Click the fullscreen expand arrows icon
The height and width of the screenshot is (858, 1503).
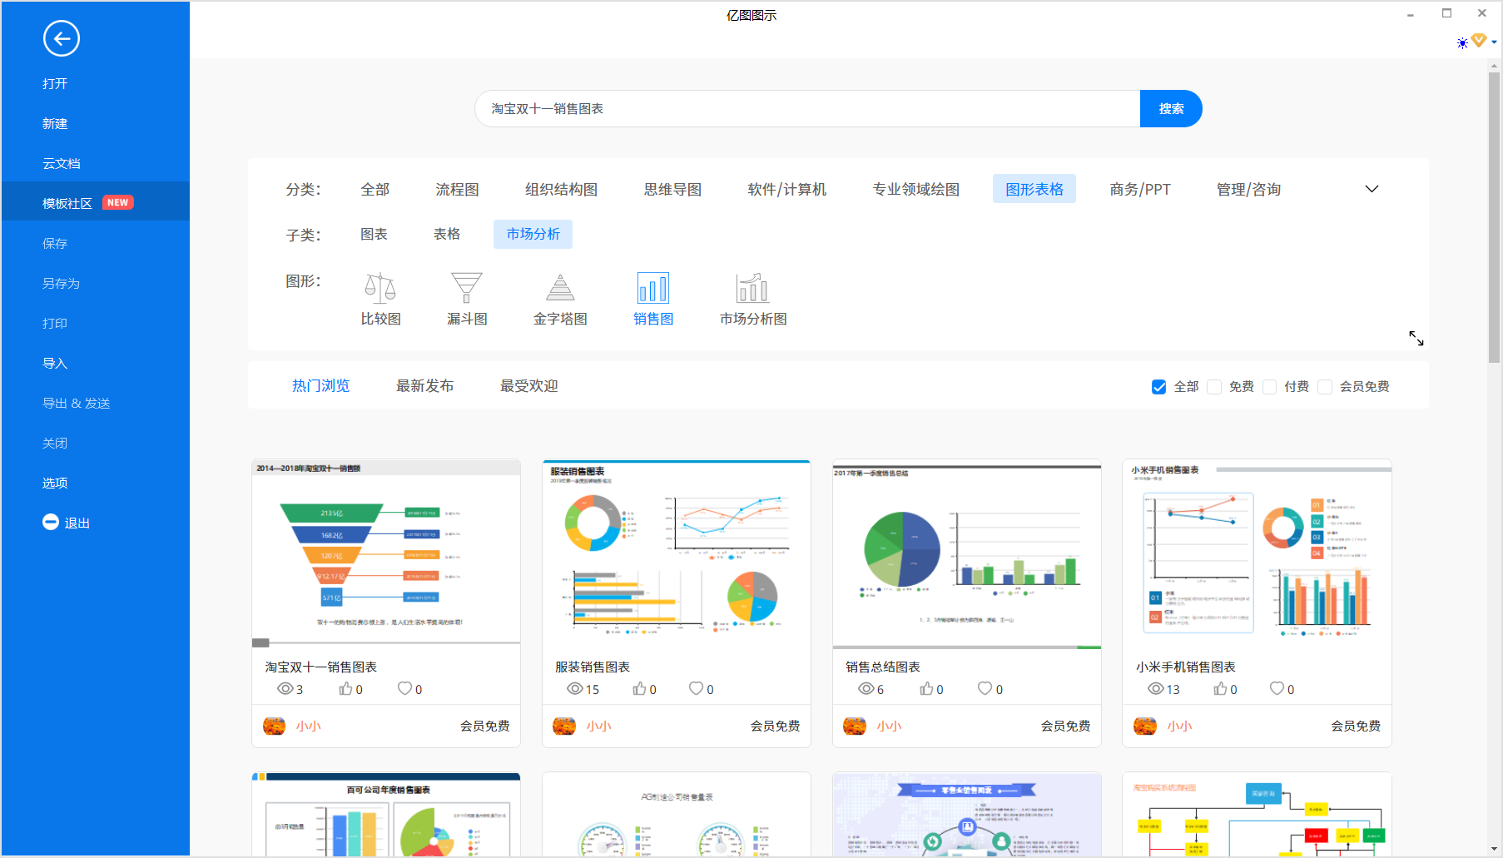tap(1416, 339)
